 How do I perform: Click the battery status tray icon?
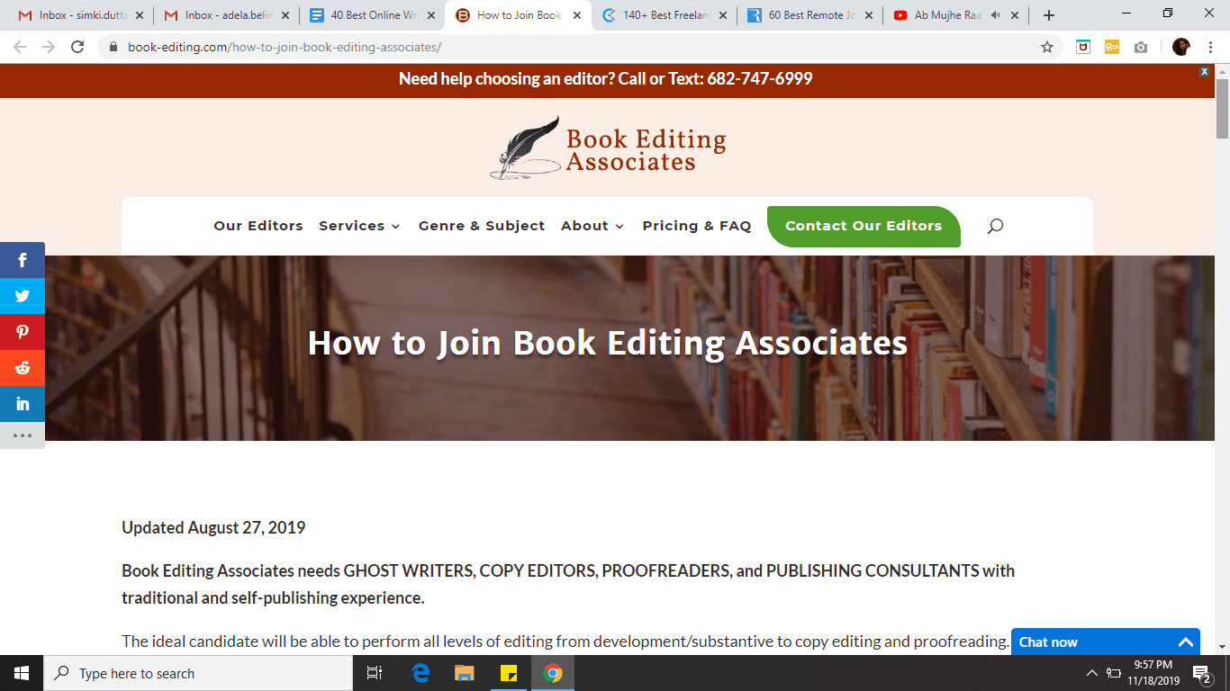click(1115, 673)
